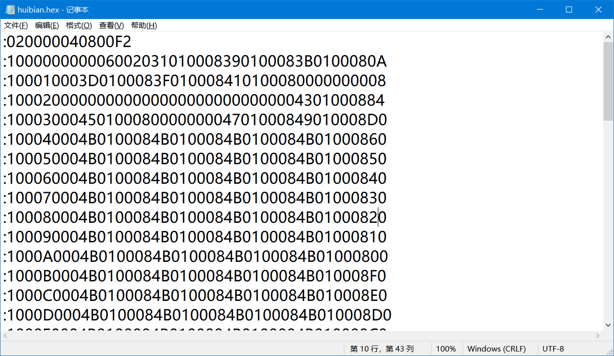Image resolution: width=614 pixels, height=356 pixels.
Task: Maximize the Notepad window
Action: 569,10
